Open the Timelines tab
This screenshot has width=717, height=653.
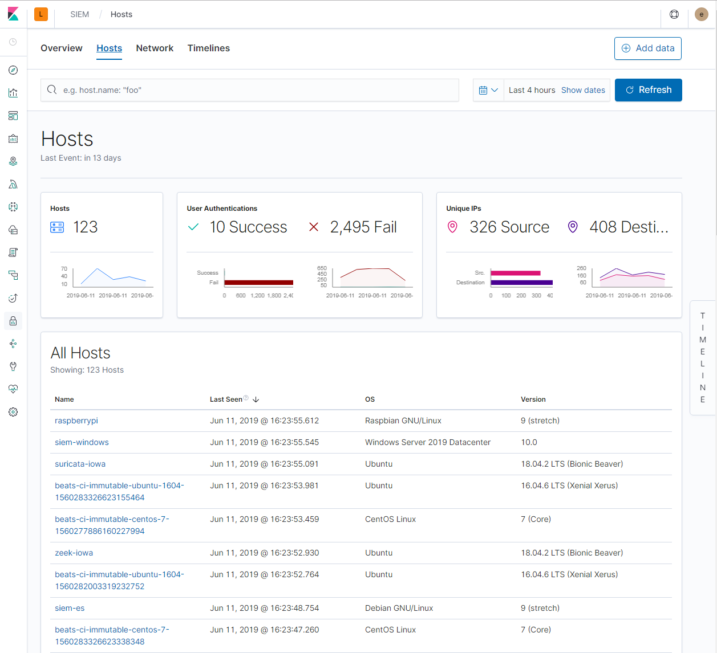point(208,48)
